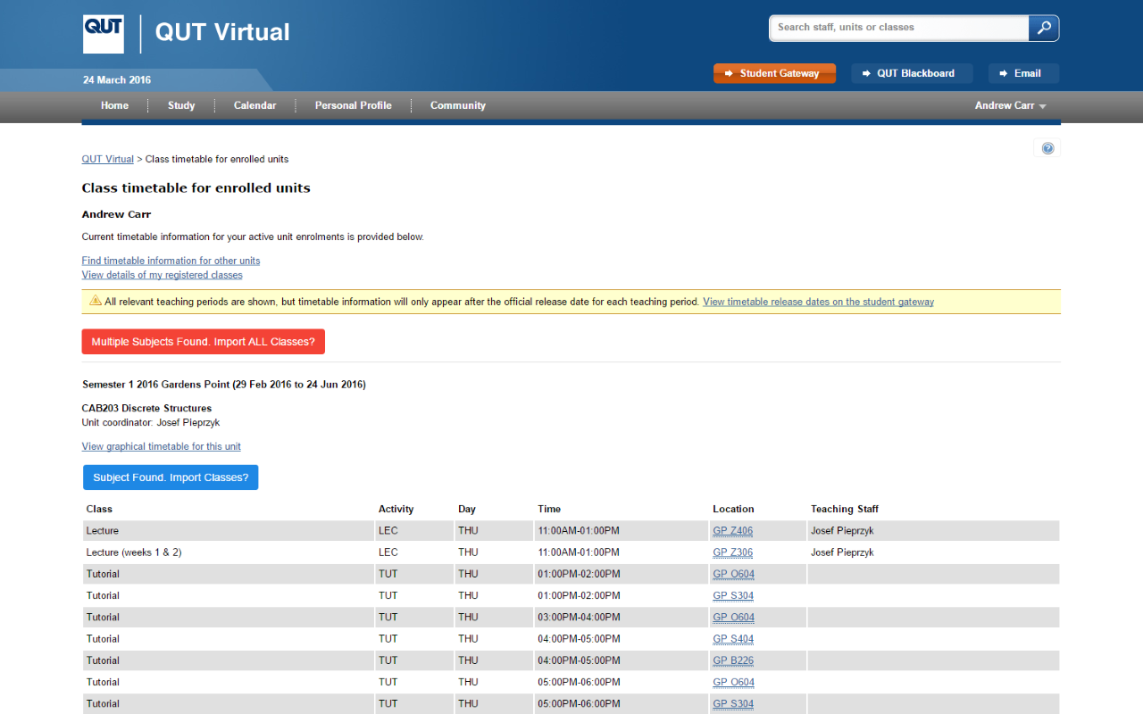This screenshot has height=714, width=1143.
Task: Open GP O604 link for 03:00PM tutorial
Action: click(733, 618)
